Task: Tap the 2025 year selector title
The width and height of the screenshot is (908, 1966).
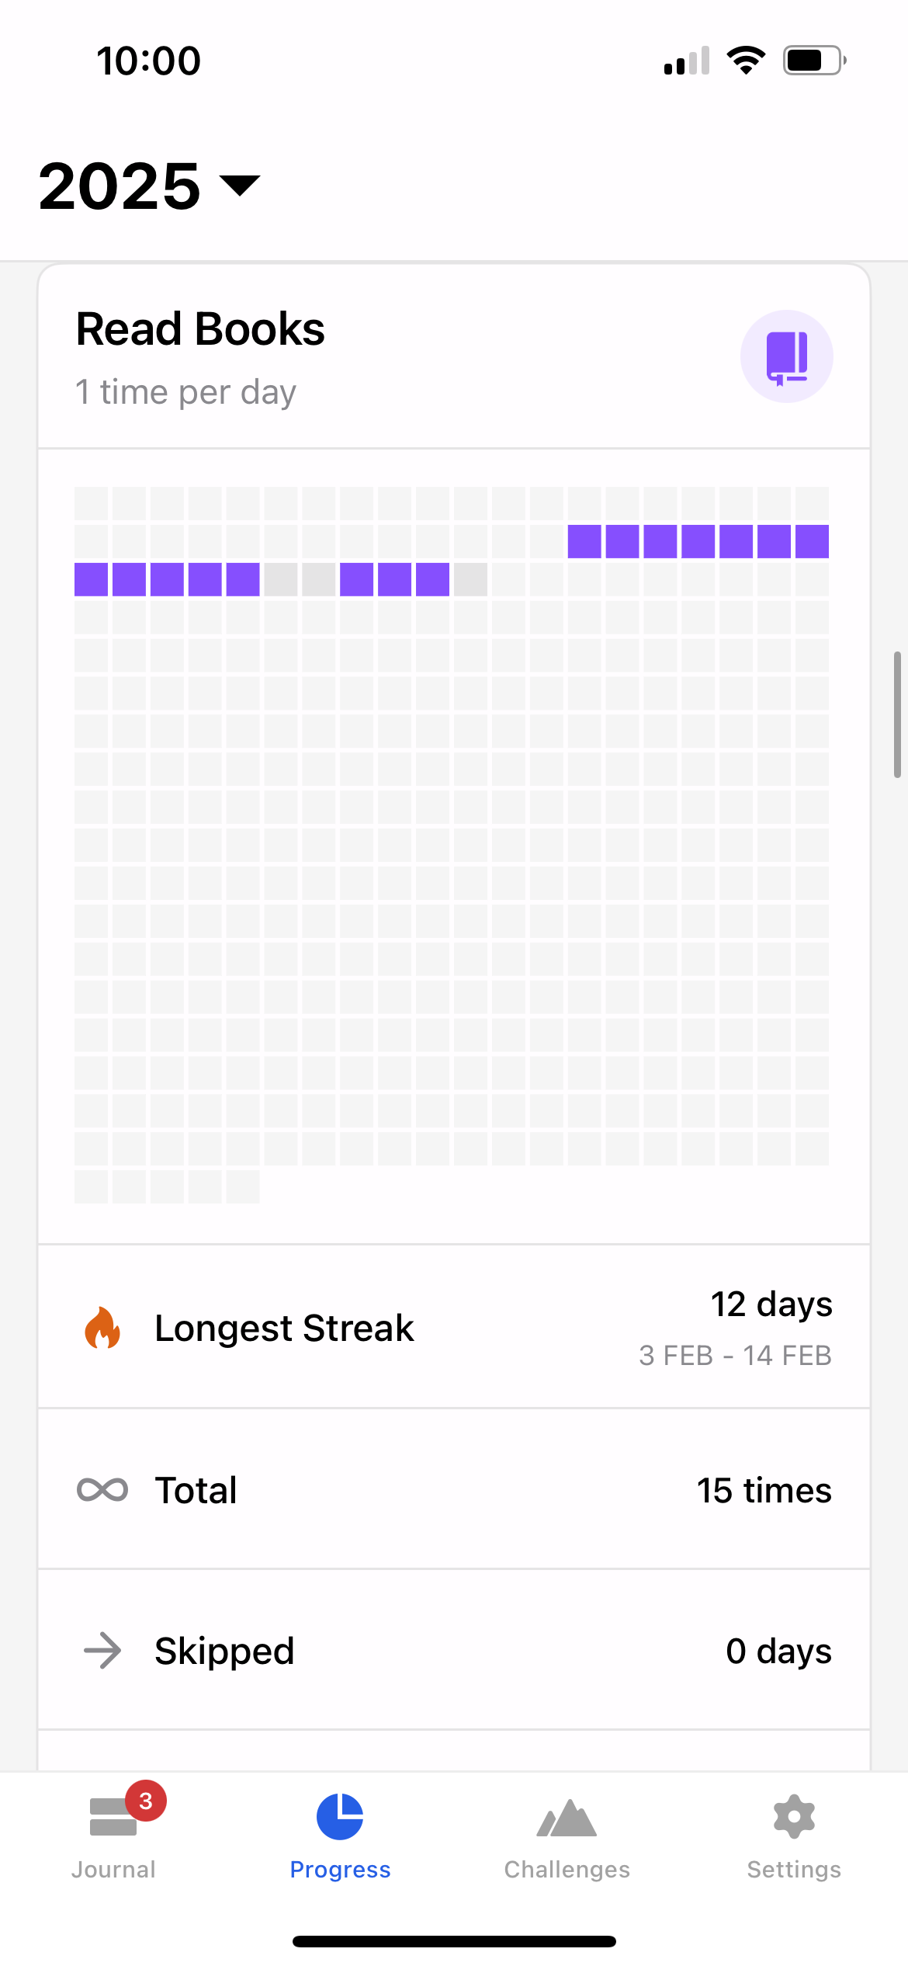Action: 120,186
